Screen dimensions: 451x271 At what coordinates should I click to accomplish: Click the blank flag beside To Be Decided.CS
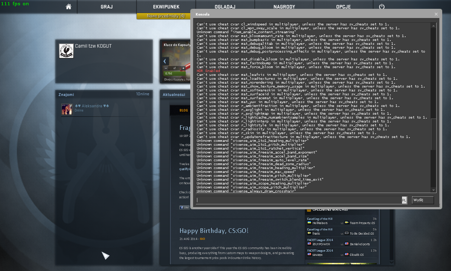tap(347, 233)
